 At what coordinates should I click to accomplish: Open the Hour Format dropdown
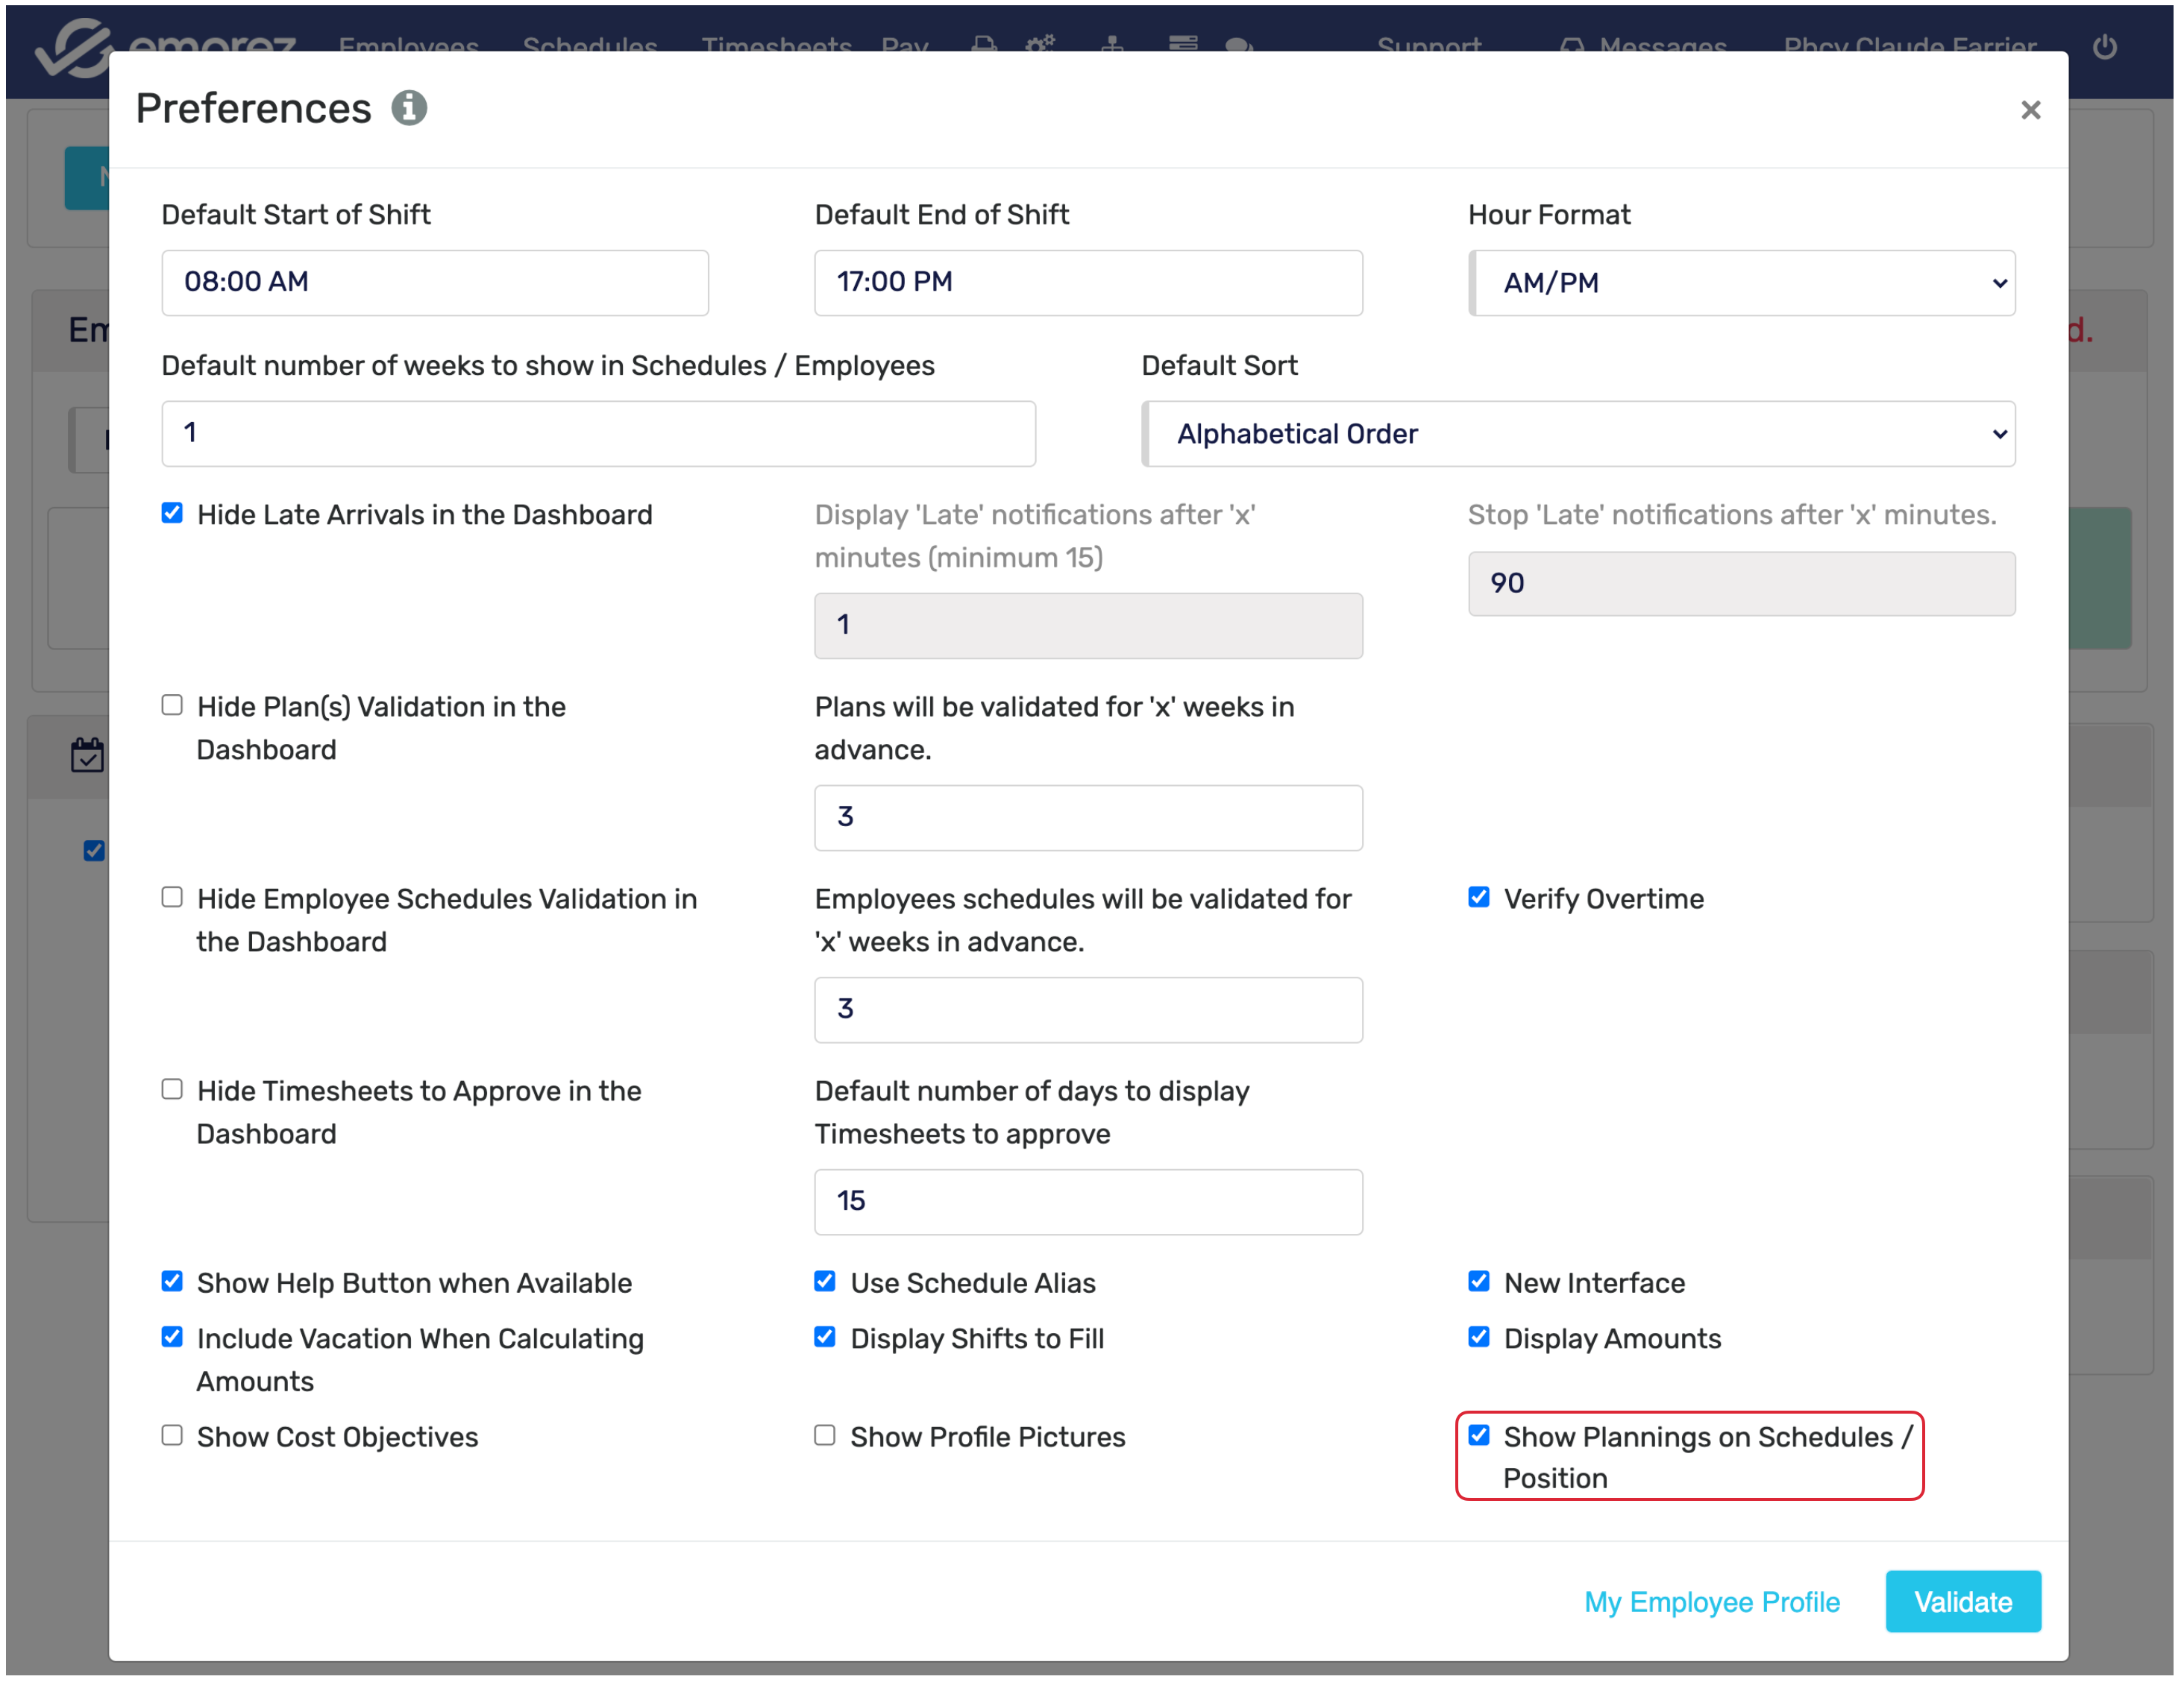click(x=1741, y=283)
